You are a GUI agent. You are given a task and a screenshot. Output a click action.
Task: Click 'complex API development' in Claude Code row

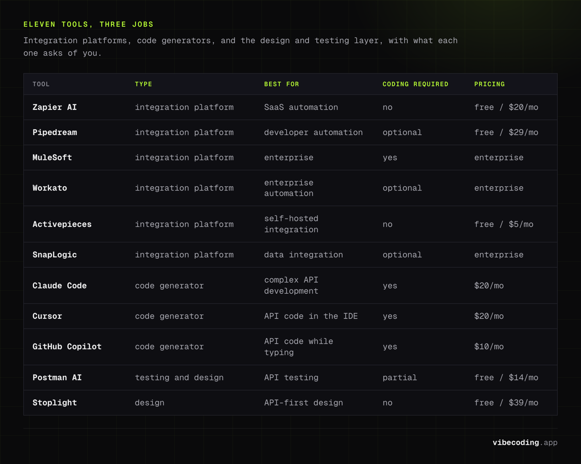[291, 285]
